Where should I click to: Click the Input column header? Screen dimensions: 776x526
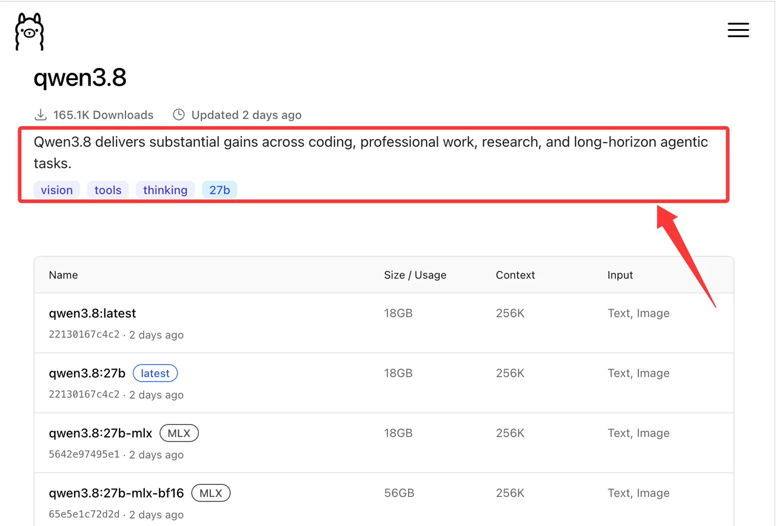pos(620,275)
